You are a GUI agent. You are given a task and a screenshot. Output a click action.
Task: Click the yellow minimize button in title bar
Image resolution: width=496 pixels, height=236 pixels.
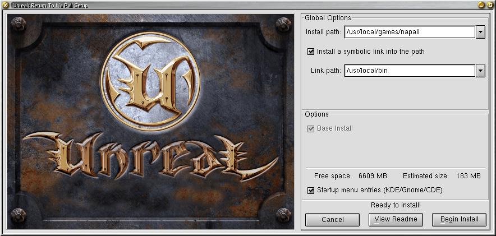481,5
